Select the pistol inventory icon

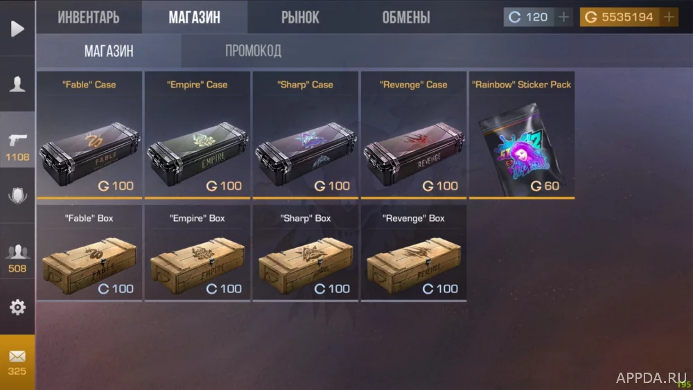pos(17,140)
